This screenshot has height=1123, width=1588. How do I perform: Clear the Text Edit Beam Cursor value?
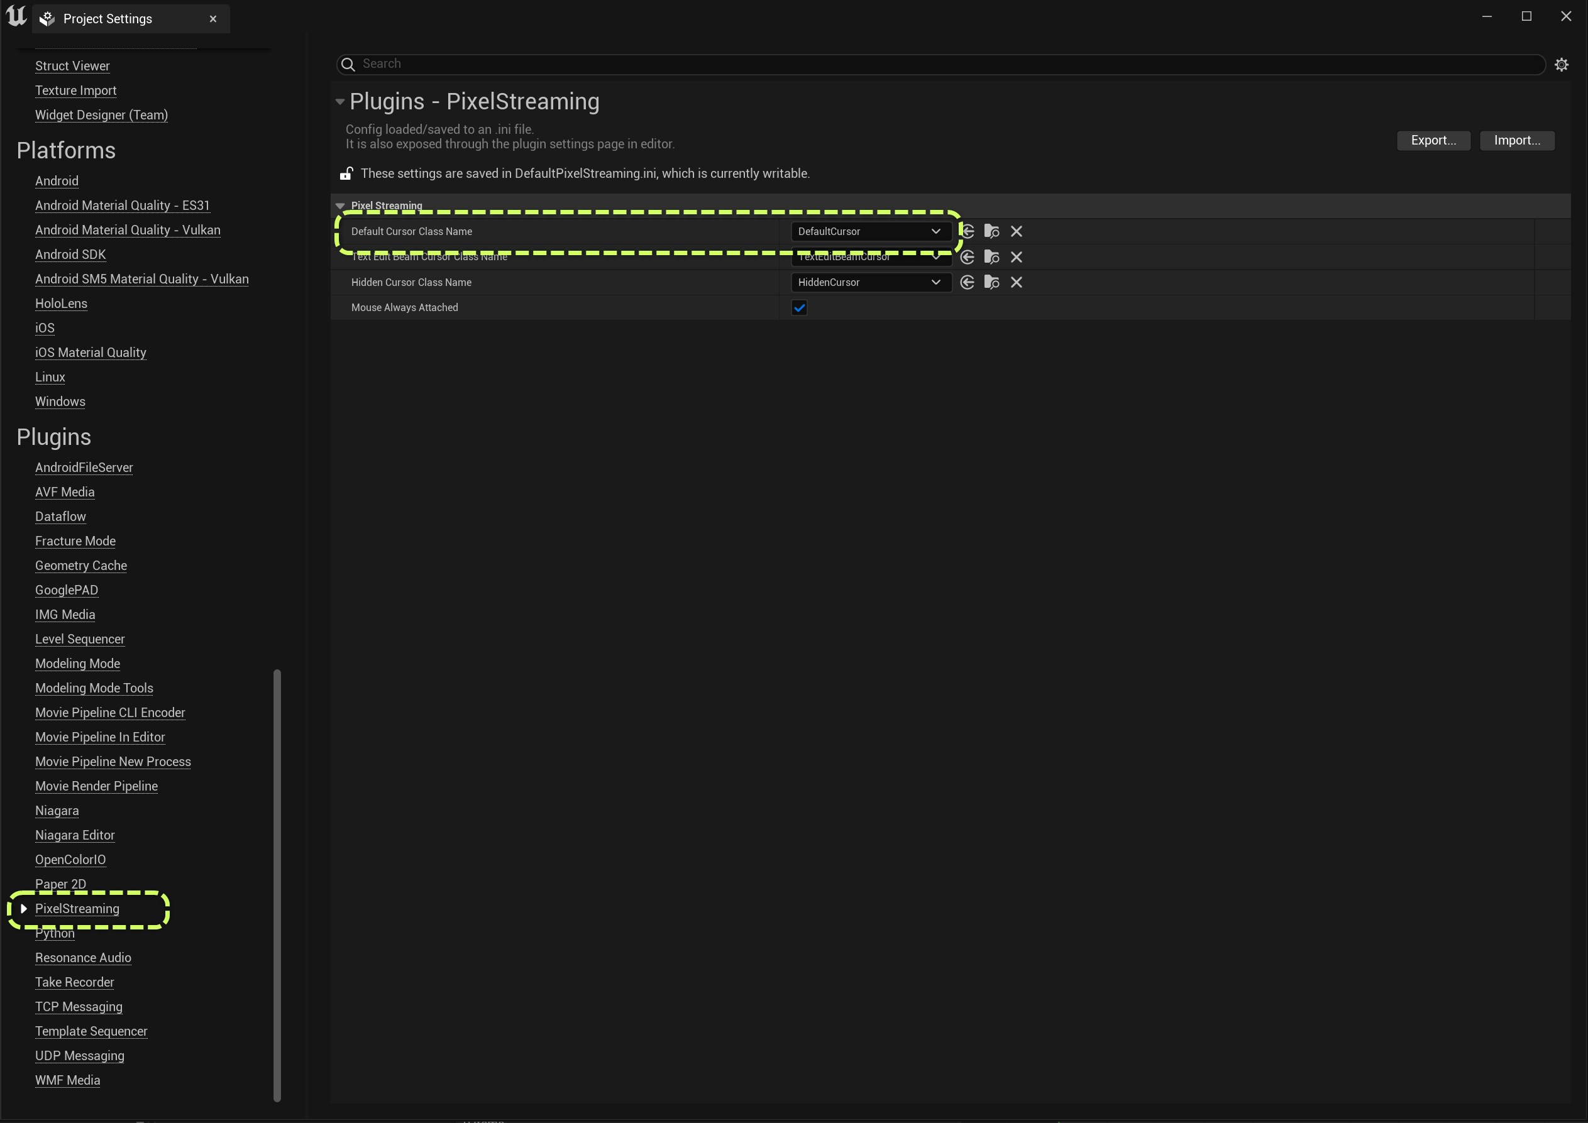1016,257
